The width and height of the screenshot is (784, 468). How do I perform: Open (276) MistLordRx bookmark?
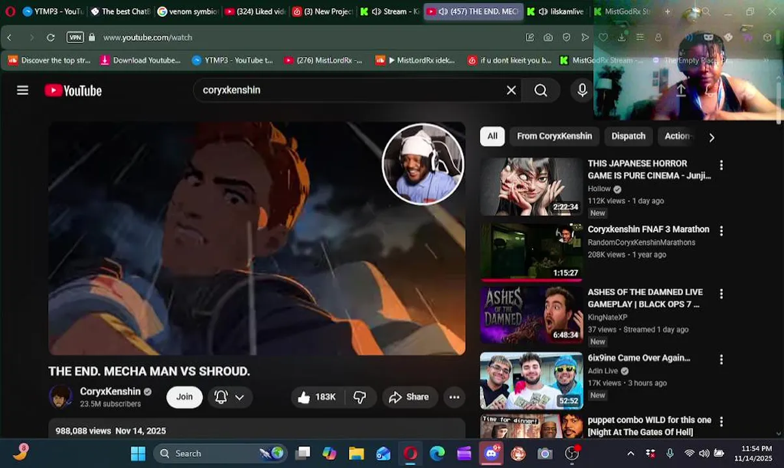(324, 60)
